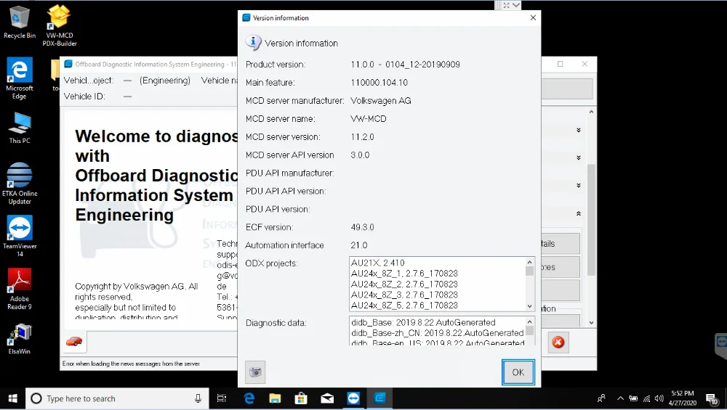The width and height of the screenshot is (727, 410).
Task: Click the taskbar clock showing 5:52 PM
Action: click(683, 398)
